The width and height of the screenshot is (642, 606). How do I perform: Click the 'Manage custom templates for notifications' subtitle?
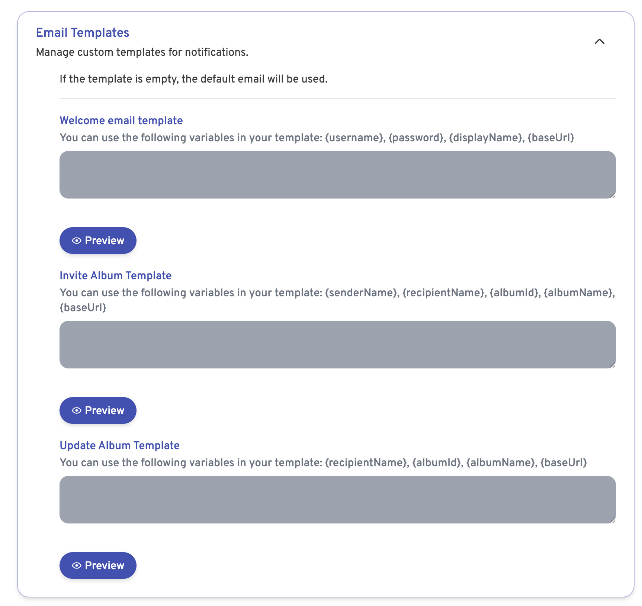point(142,52)
